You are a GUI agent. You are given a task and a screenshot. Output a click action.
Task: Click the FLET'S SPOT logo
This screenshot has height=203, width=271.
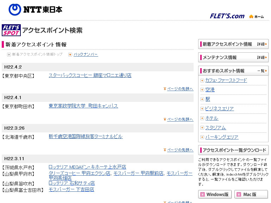tap(11, 30)
